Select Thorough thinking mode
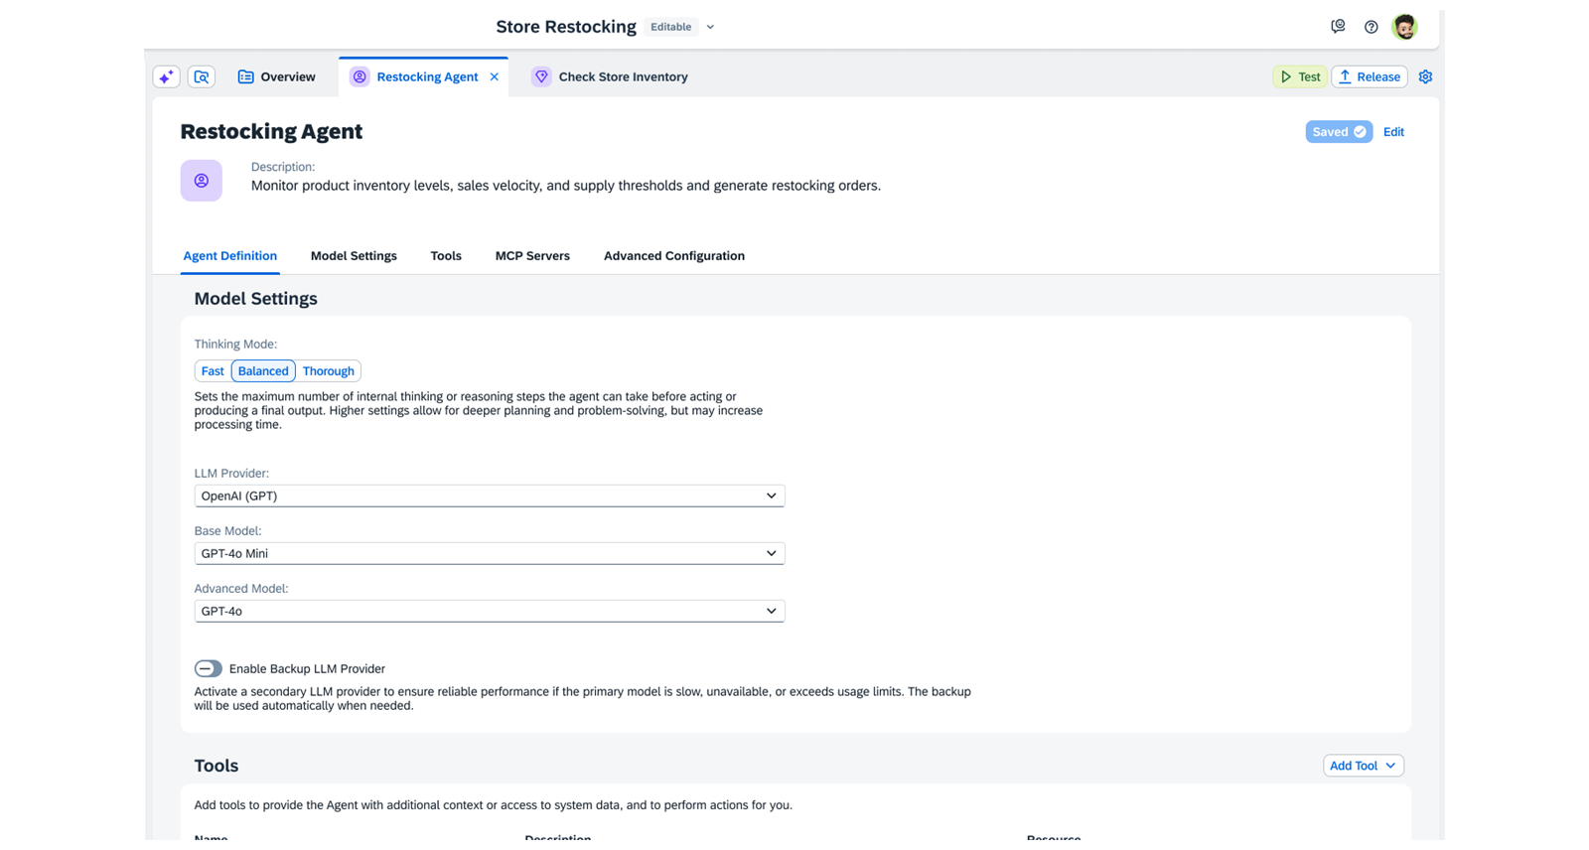1589x850 pixels. tap(329, 371)
